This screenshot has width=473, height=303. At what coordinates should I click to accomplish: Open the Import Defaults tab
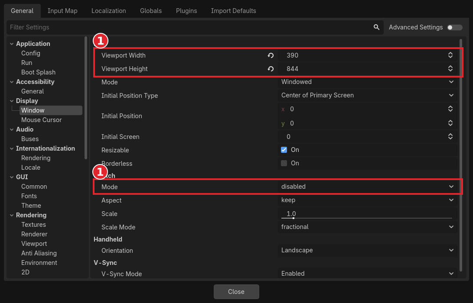234,11
